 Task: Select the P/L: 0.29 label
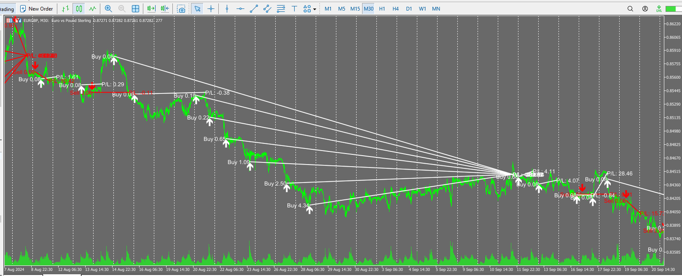click(113, 84)
